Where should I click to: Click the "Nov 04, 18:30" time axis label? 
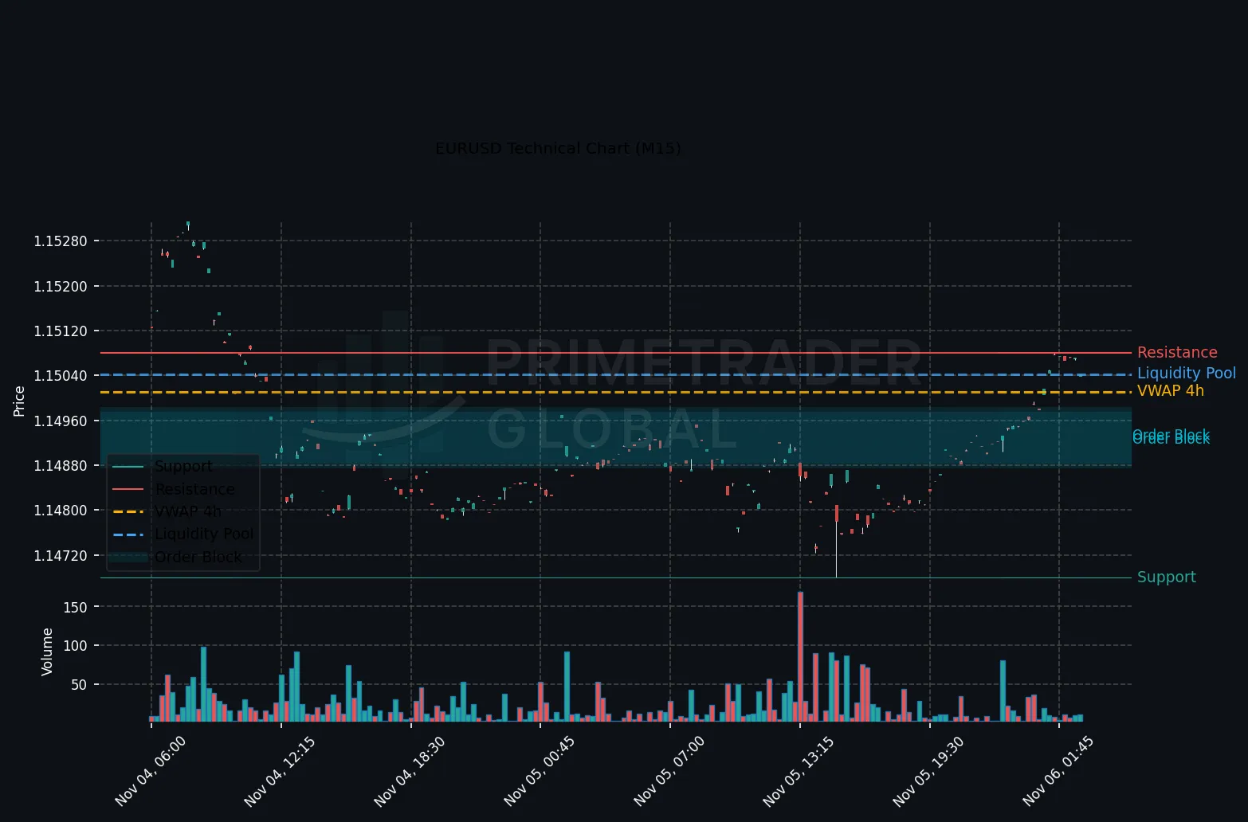[410, 771]
